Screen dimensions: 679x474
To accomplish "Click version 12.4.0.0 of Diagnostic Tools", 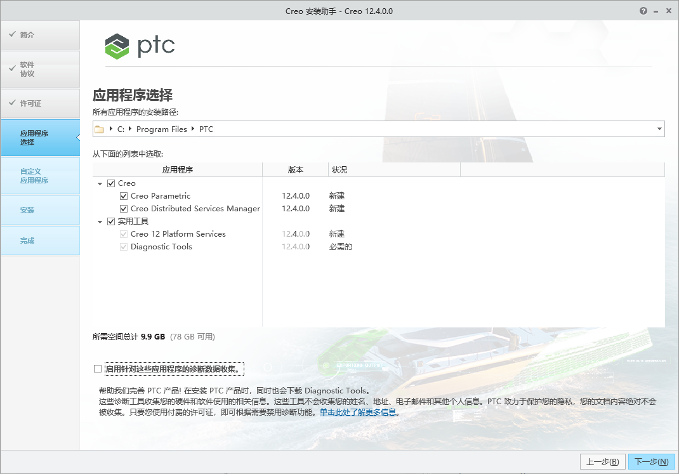I will click(x=296, y=247).
